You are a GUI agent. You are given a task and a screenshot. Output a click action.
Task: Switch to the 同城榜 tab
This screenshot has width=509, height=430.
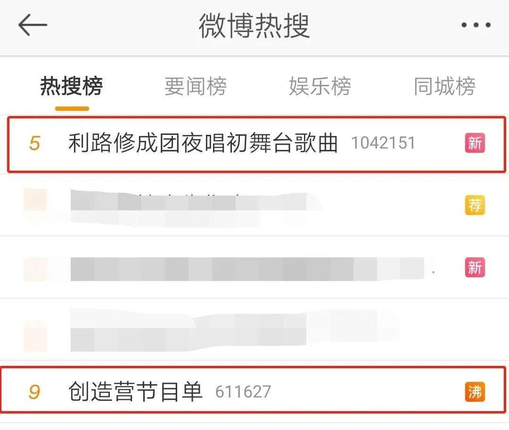coord(444,86)
